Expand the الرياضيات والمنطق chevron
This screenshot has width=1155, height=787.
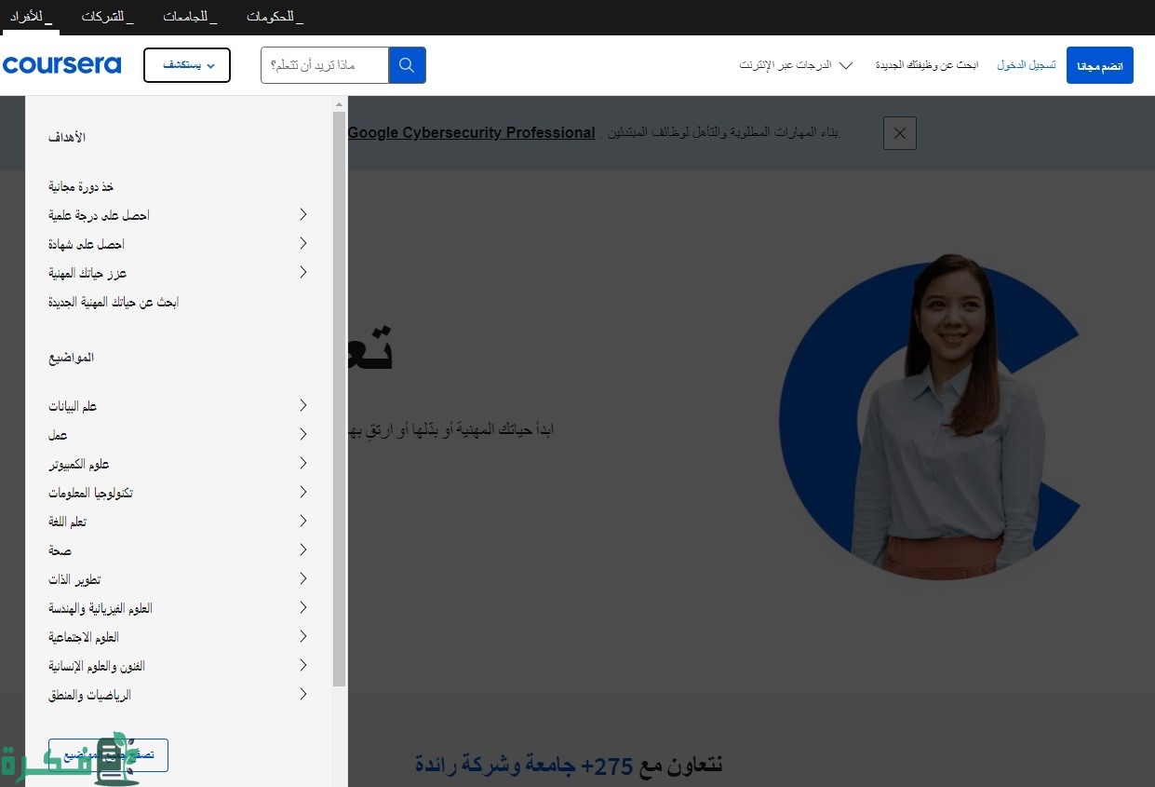click(x=302, y=694)
